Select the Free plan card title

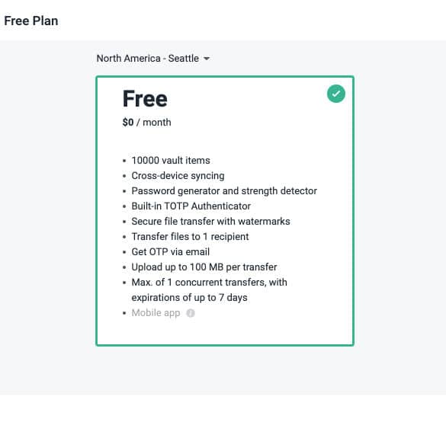point(145,98)
